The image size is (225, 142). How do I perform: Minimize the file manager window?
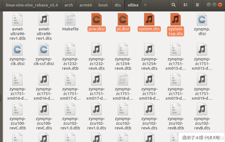[x=209, y=5]
